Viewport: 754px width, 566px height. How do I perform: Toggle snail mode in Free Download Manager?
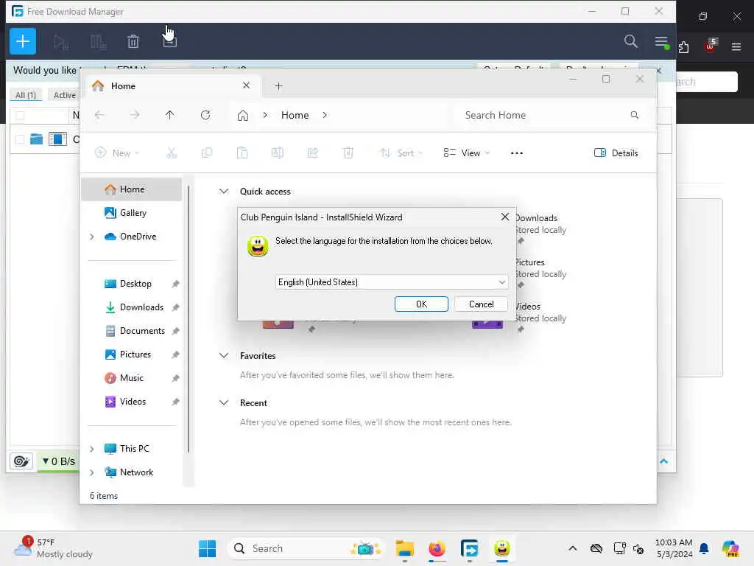(21, 461)
